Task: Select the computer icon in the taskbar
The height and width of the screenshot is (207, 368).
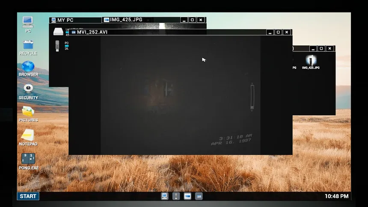Action: 164,196
